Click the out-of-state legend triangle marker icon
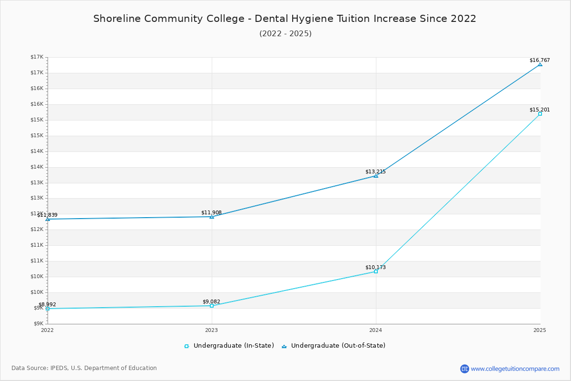Screen dimensions: 571x381 284,346
